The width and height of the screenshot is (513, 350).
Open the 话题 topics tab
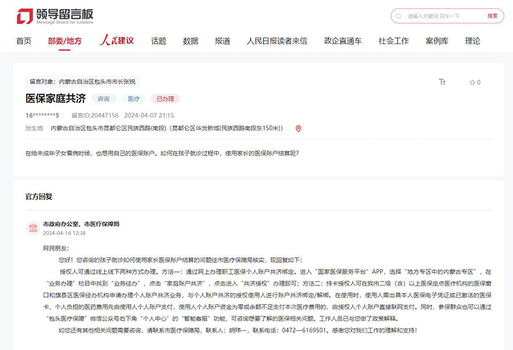[x=158, y=41]
